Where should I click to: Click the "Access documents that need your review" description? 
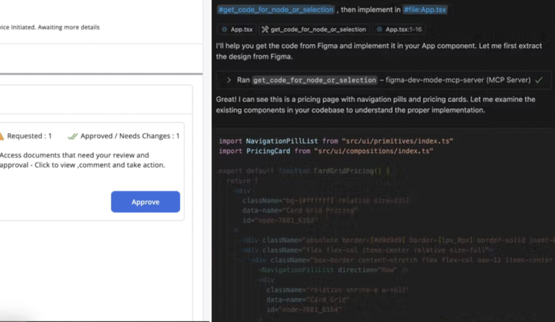pos(75,155)
